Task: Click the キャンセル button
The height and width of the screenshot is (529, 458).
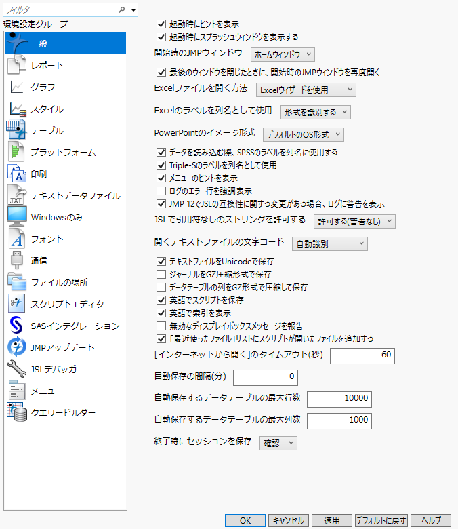Action: [289, 520]
